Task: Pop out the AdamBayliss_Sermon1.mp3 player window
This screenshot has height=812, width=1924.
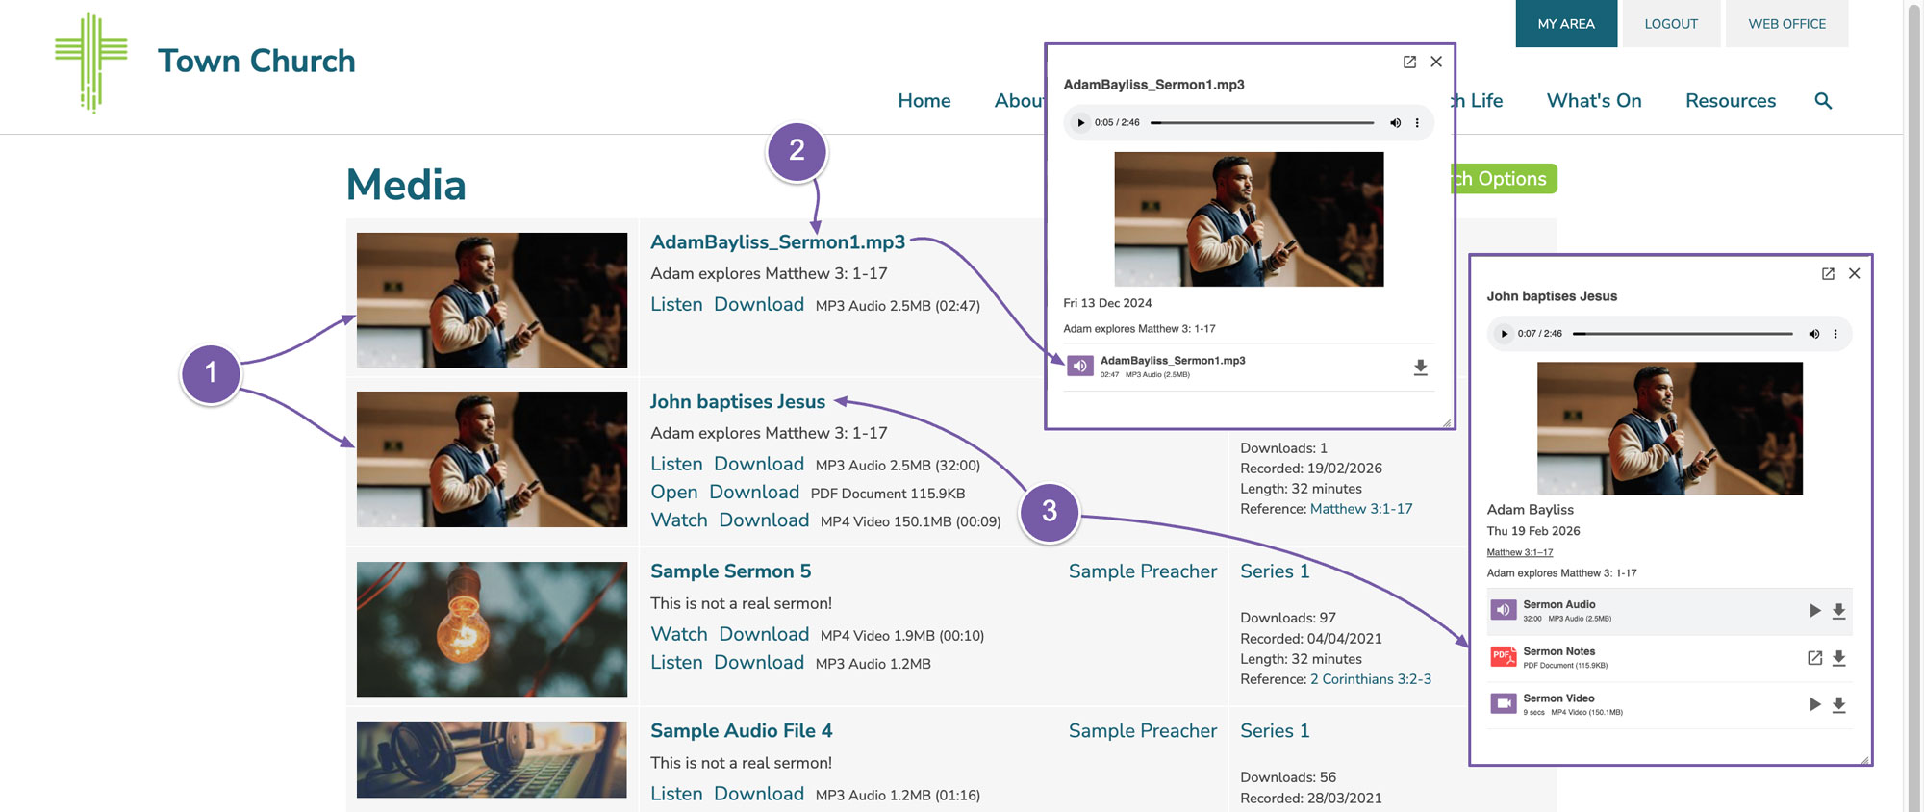Action: coord(1409,62)
